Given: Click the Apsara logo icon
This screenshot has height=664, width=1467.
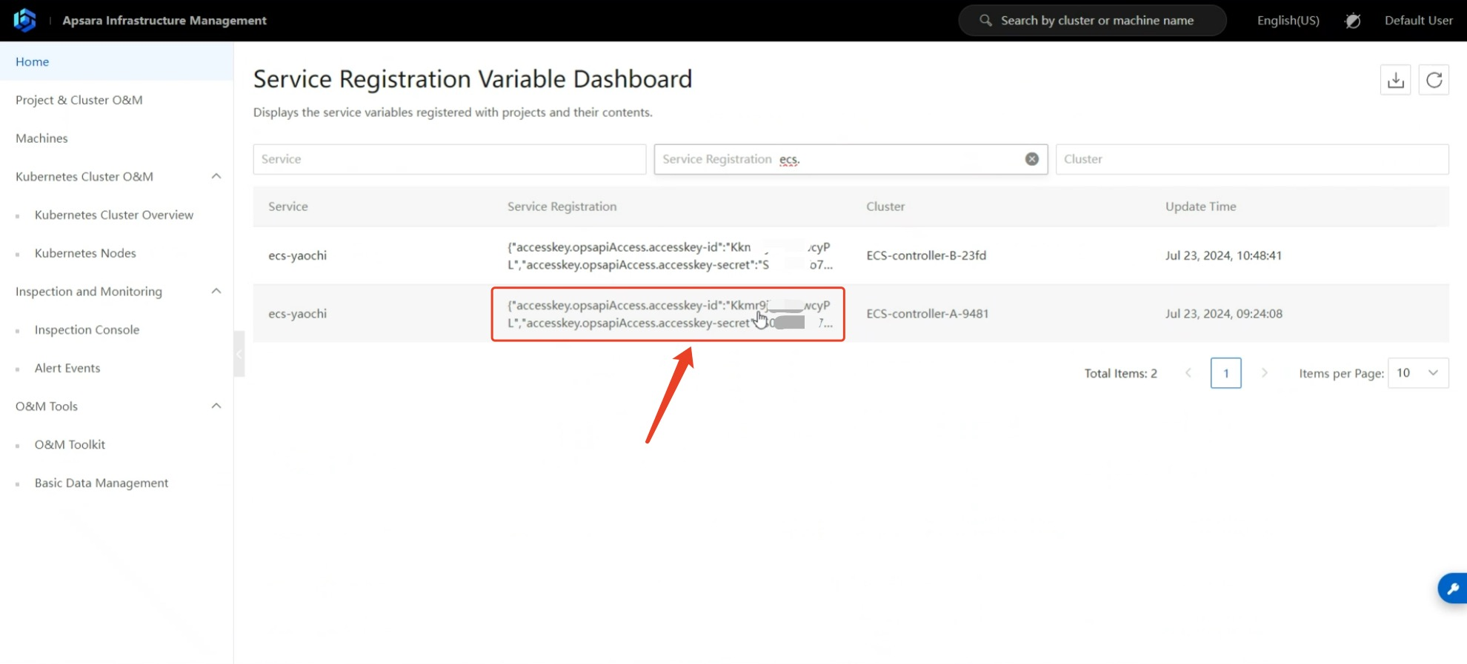Looking at the screenshot, I should (24, 20).
